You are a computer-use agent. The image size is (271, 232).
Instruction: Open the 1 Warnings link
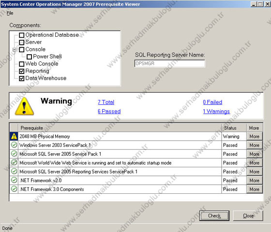[216, 111]
